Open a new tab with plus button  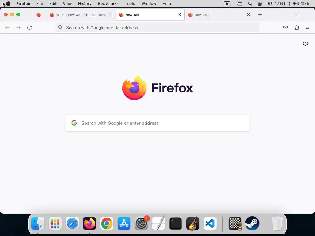point(260,15)
